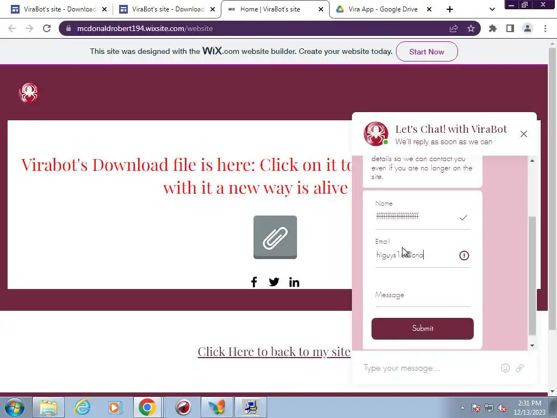Image resolution: width=557 pixels, height=418 pixels.
Task: Click the red swirl app taskbar icon
Action: tap(183, 407)
